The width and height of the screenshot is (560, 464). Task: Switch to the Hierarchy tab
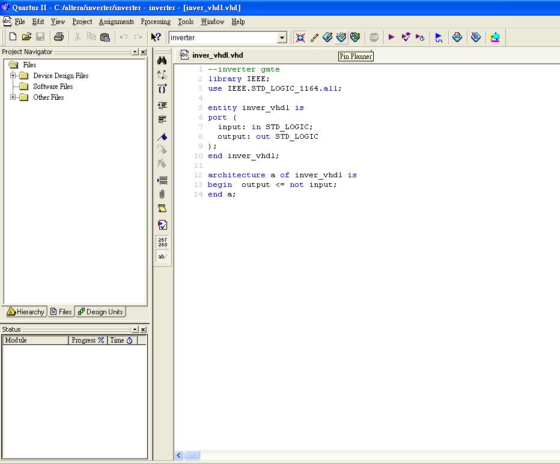(26, 311)
